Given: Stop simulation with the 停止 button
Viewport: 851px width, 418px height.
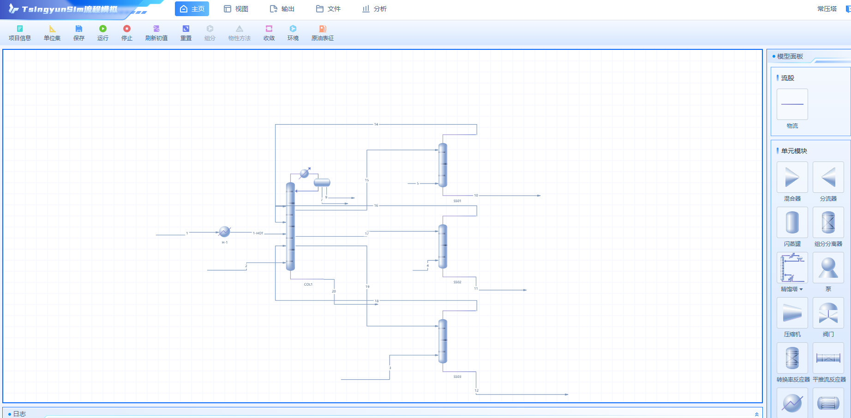Looking at the screenshot, I should 127,33.
